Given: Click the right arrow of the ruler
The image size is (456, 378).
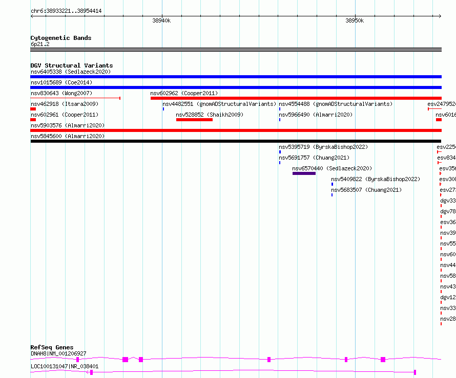Looking at the screenshot, I should point(440,16).
